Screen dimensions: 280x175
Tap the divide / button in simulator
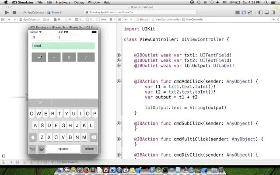(86, 57)
